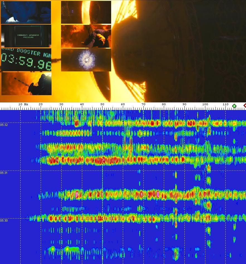The image size is (246, 264).
Task: Click the 100 mark on frequency ruler
Action: [205, 104]
